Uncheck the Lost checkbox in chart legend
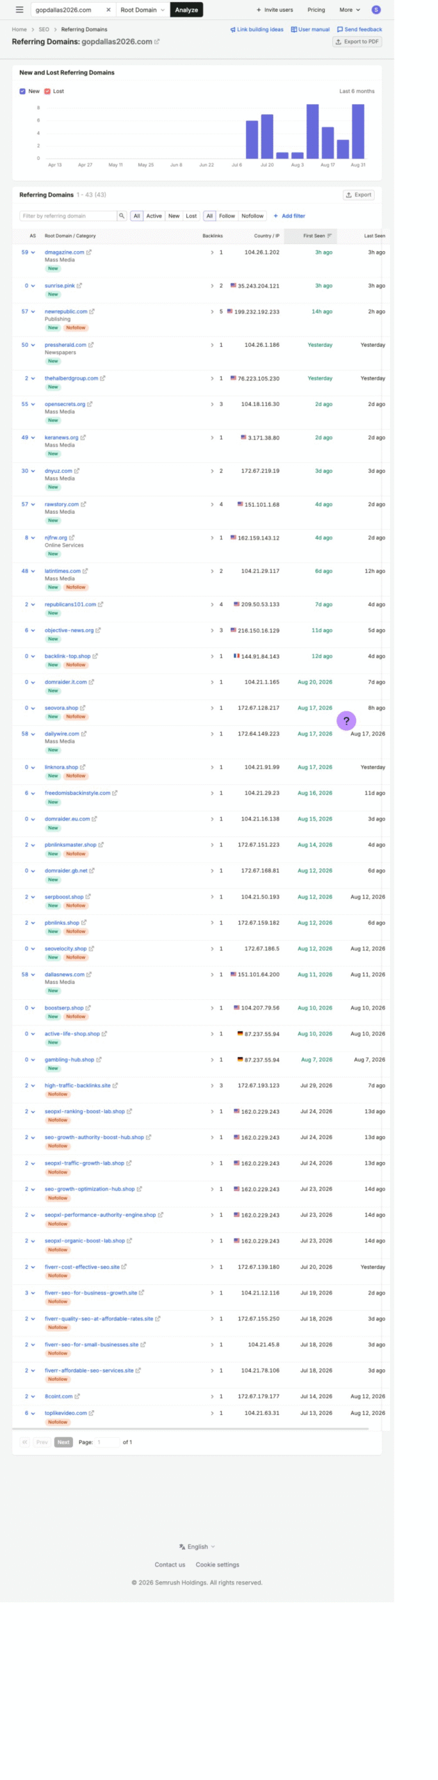The image size is (438, 1780). pyautogui.click(x=47, y=91)
